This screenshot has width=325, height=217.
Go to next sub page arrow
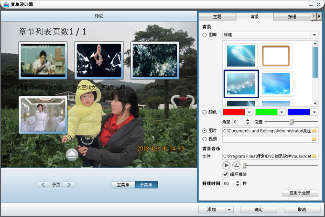(x=69, y=184)
